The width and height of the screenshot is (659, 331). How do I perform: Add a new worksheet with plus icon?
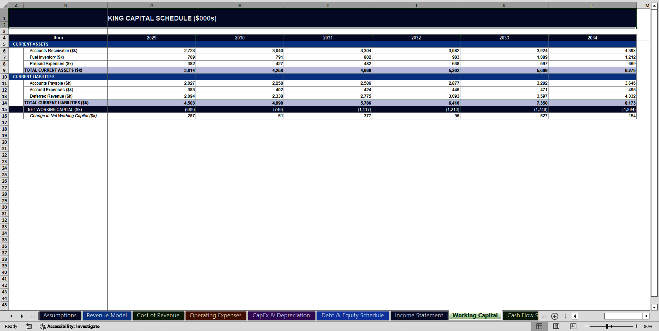pyautogui.click(x=554, y=316)
